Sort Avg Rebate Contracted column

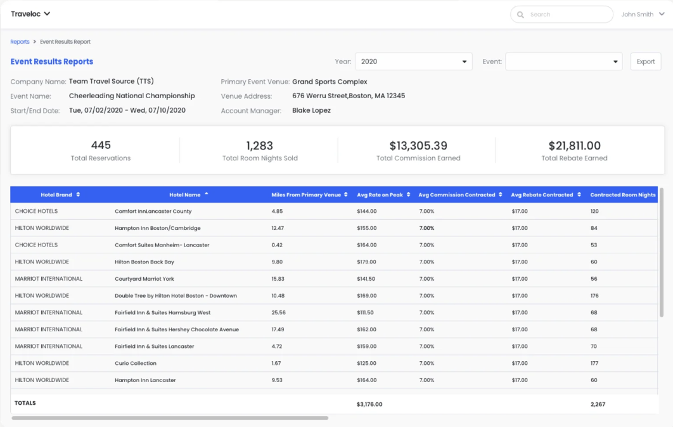click(x=579, y=195)
